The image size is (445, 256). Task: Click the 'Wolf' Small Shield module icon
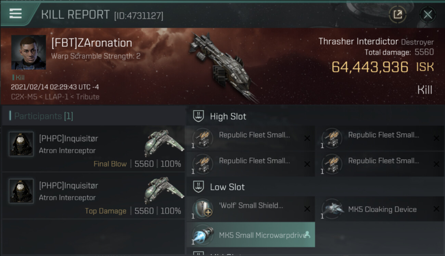(203, 209)
